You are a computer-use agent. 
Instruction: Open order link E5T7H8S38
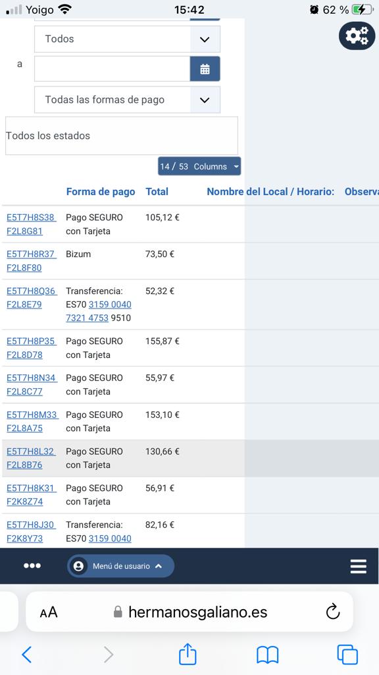[x=31, y=218]
